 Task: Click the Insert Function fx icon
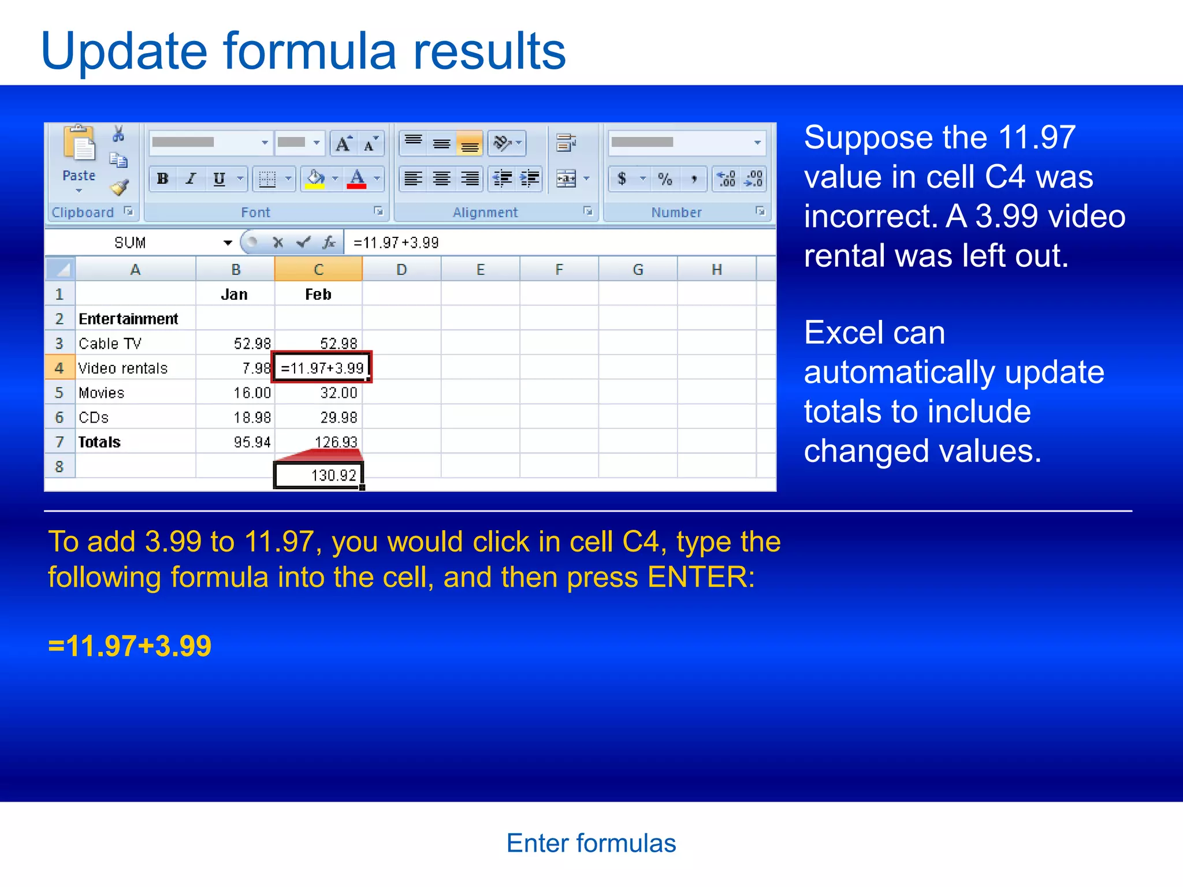[x=329, y=243]
